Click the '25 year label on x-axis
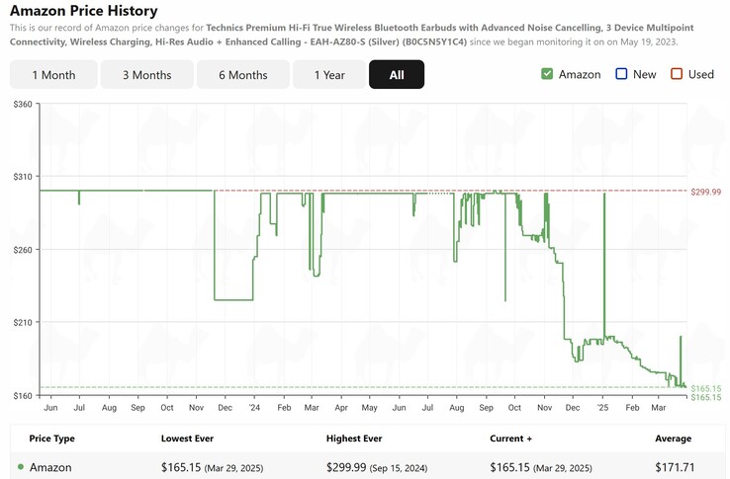Image resolution: width=730 pixels, height=479 pixels. pyautogui.click(x=602, y=407)
